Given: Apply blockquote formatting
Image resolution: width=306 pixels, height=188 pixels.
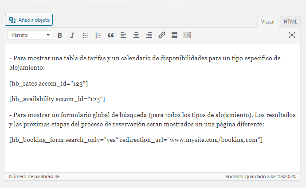Looking at the screenshot, I should coord(111,35).
